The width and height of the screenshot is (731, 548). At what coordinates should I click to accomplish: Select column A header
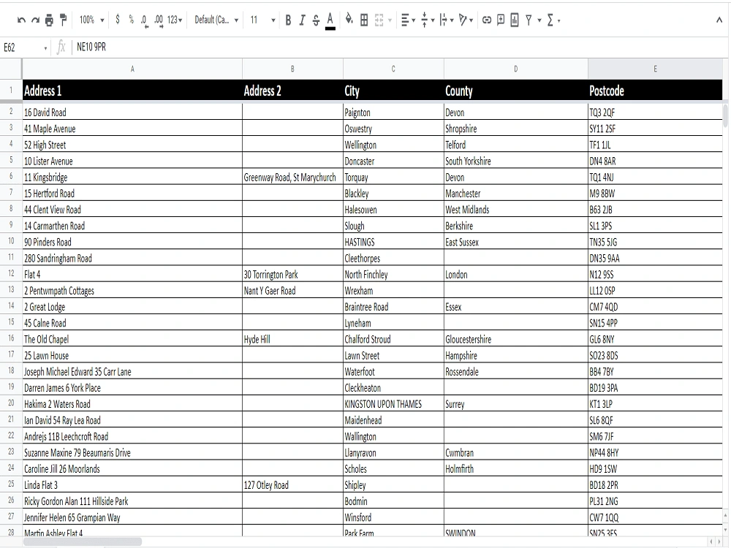pos(132,69)
